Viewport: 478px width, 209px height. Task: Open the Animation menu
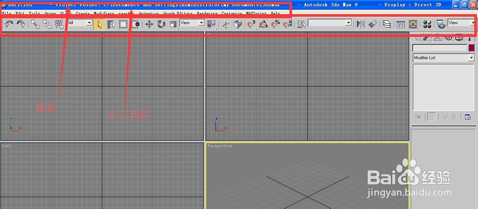[149, 14]
